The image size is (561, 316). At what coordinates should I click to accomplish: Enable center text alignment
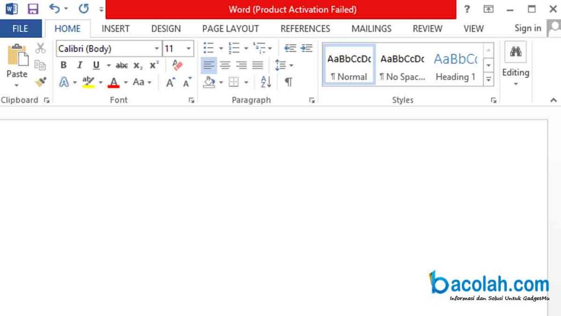(x=225, y=65)
